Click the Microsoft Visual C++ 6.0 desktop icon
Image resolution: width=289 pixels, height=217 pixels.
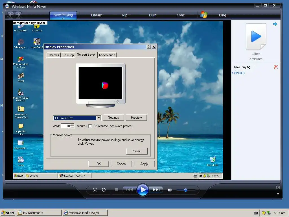(x=21, y=62)
